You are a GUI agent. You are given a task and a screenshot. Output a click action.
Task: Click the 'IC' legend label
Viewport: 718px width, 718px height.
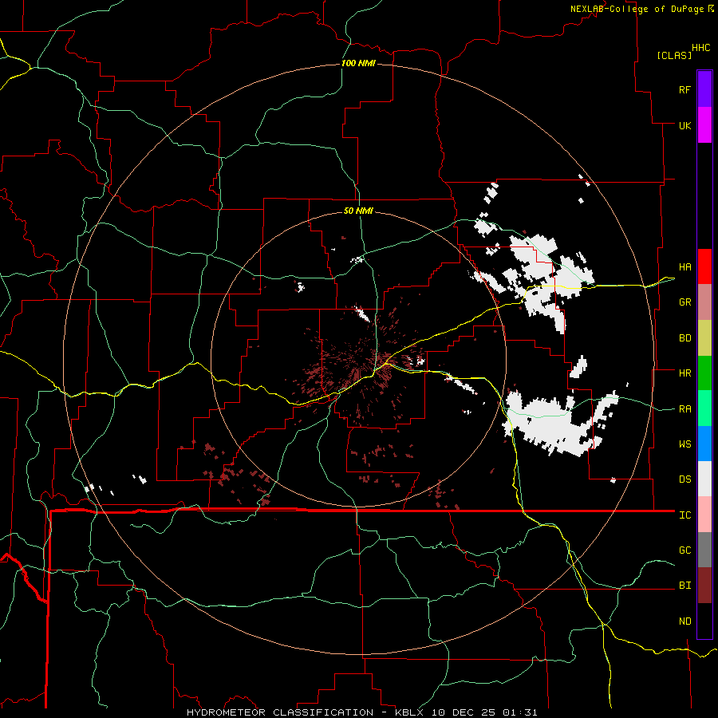(x=684, y=515)
